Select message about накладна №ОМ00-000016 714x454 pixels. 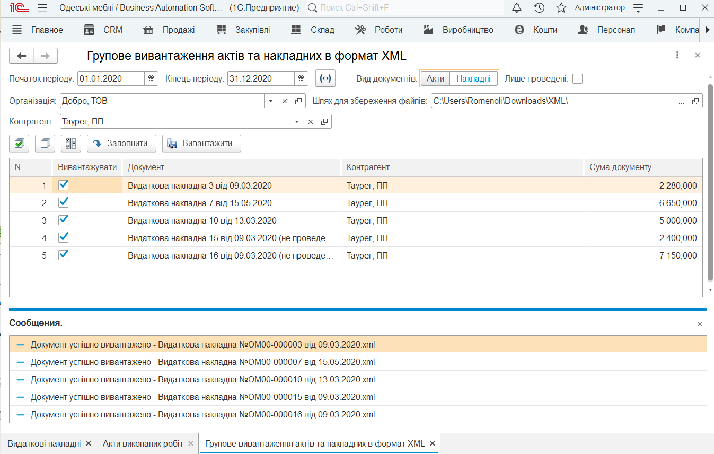pyautogui.click(x=358, y=414)
